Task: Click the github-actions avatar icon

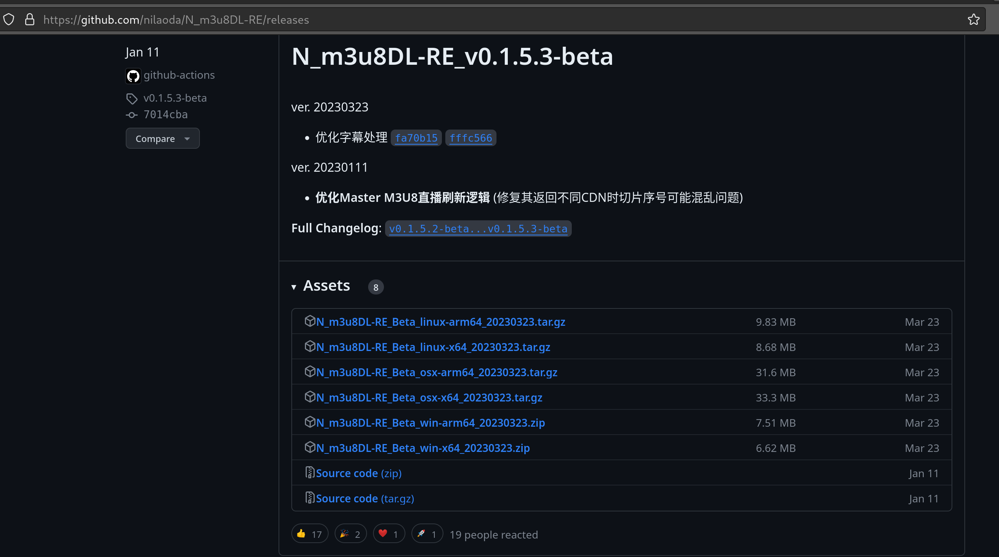Action: tap(133, 76)
